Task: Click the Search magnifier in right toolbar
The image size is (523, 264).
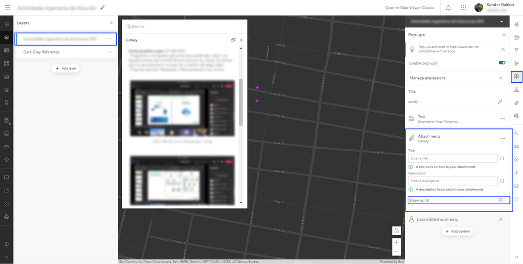Action: [x=516, y=134]
